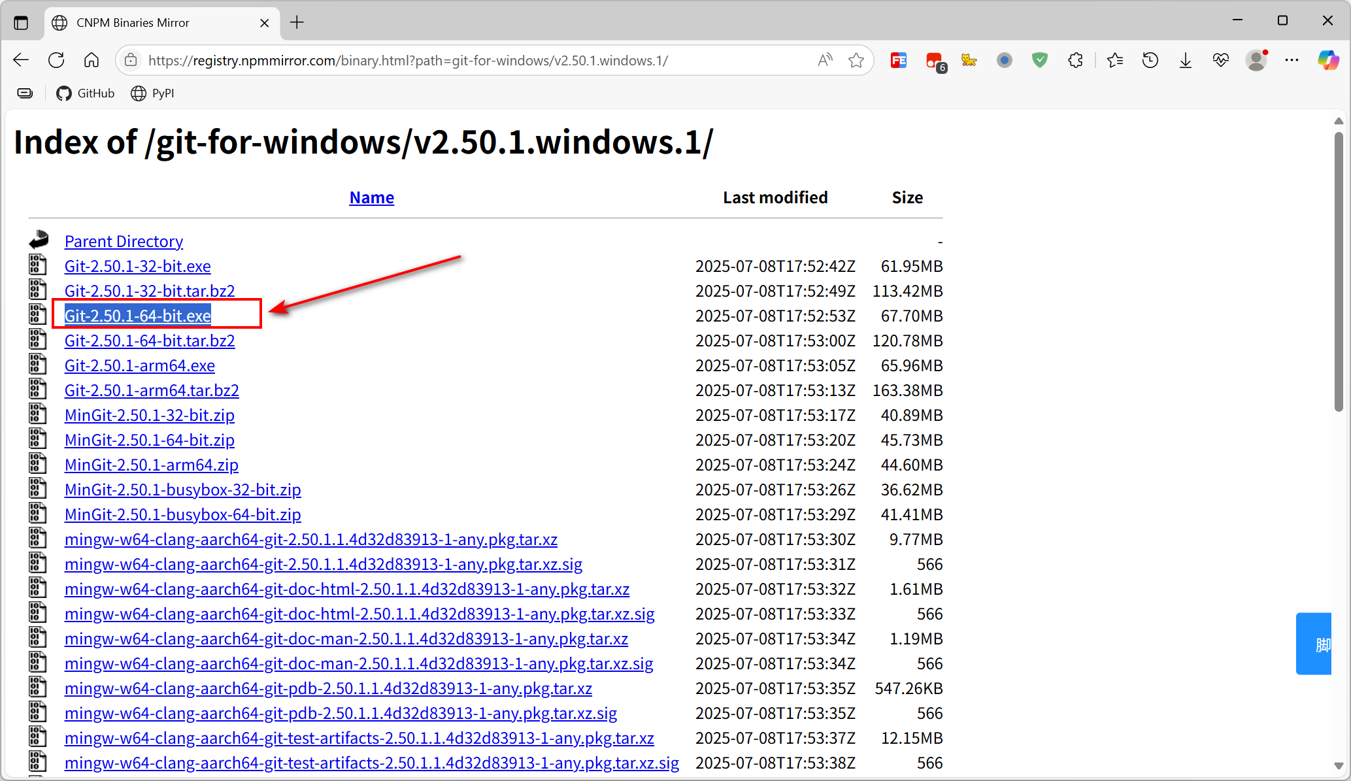Open the Copilot sidebar icon

coord(1328,60)
